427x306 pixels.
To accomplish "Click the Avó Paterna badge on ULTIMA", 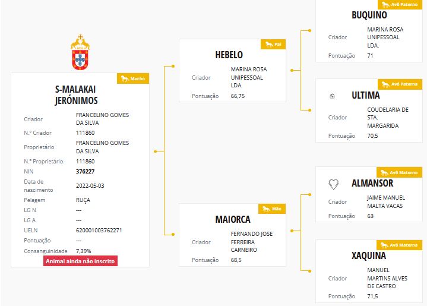I will click(400, 84).
